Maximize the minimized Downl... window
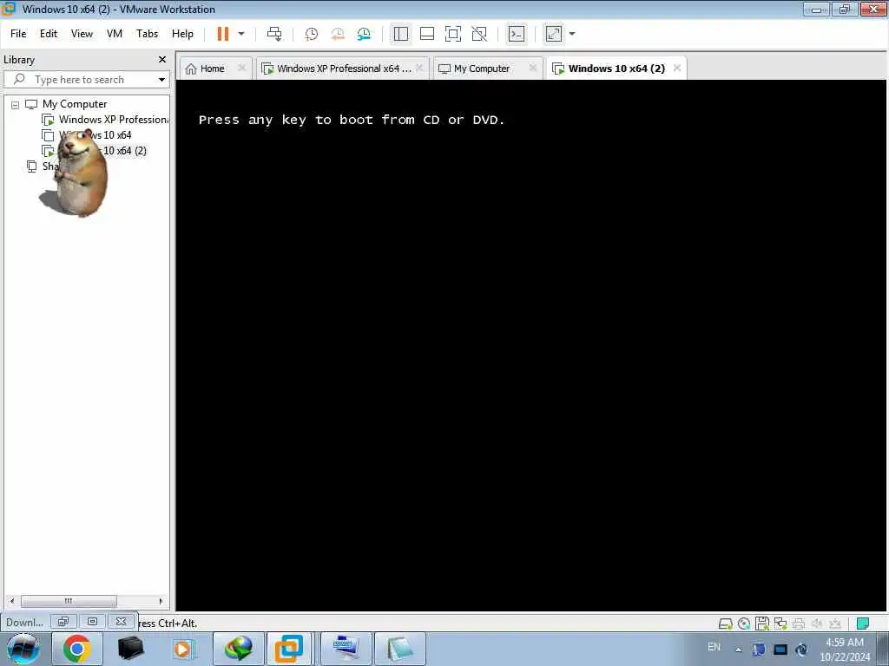 [92, 621]
